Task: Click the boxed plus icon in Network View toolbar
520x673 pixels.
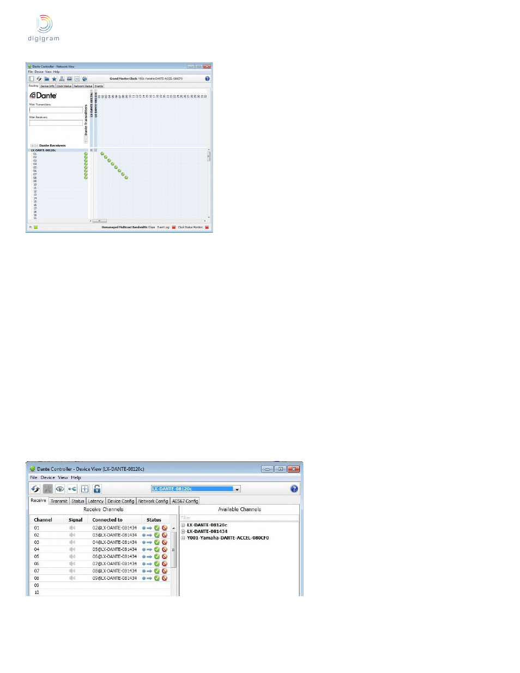Action: 77,79
